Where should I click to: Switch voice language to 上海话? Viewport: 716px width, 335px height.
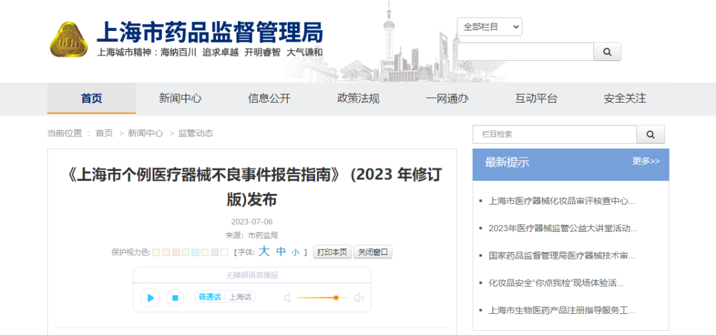240,297
